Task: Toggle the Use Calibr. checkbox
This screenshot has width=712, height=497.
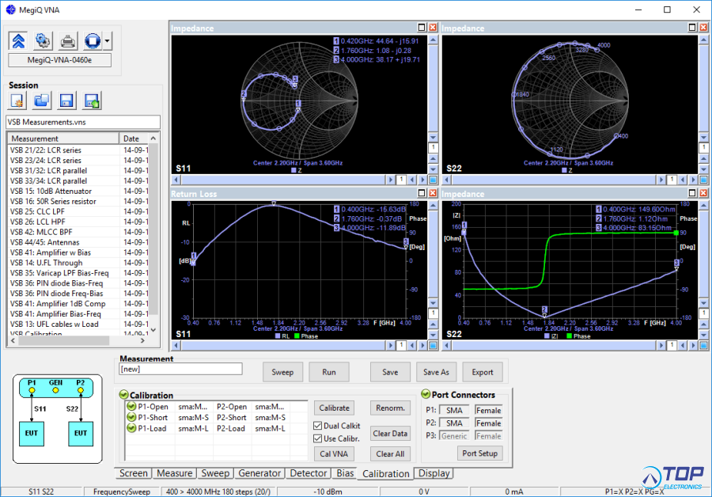Action: click(x=318, y=438)
